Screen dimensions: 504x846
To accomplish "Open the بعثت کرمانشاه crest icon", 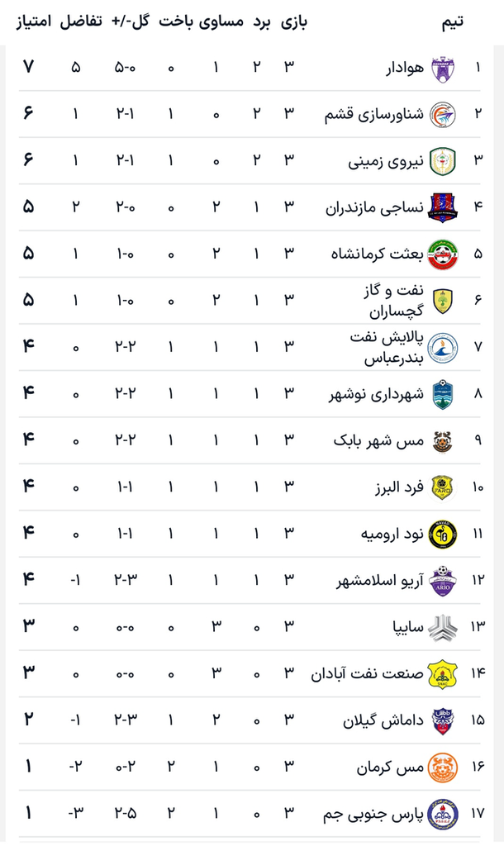I will click(x=443, y=254).
